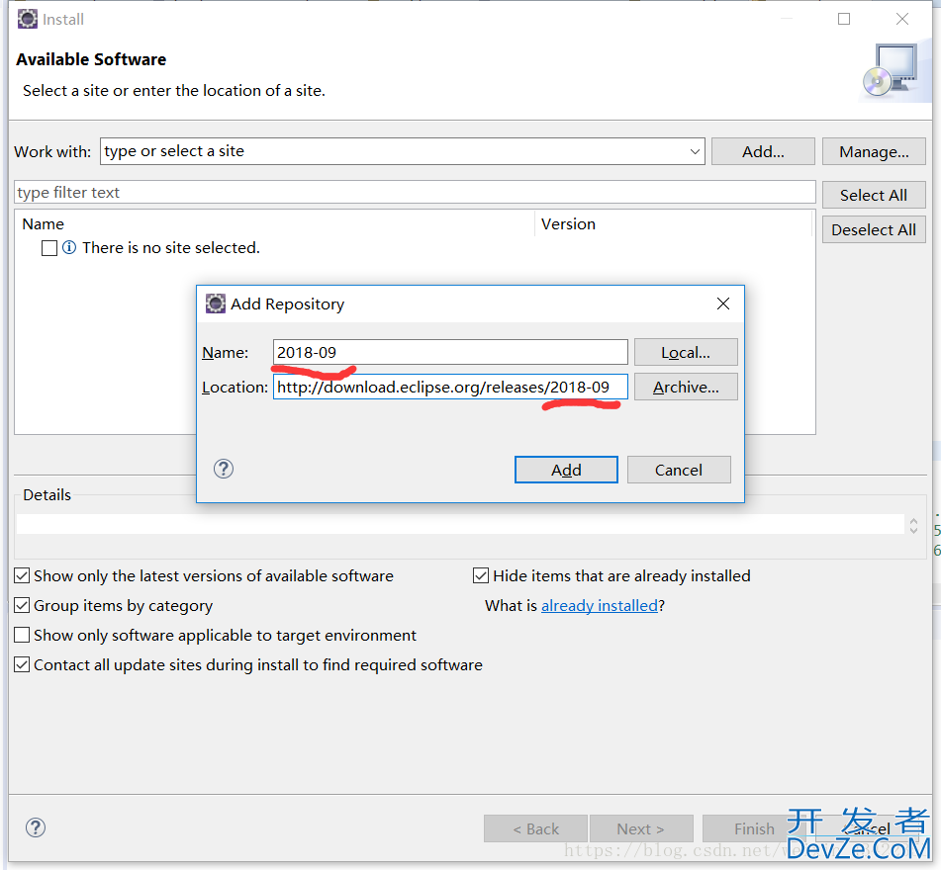This screenshot has height=870, width=941.
Task: Click the Archive... button
Action: pos(686,387)
